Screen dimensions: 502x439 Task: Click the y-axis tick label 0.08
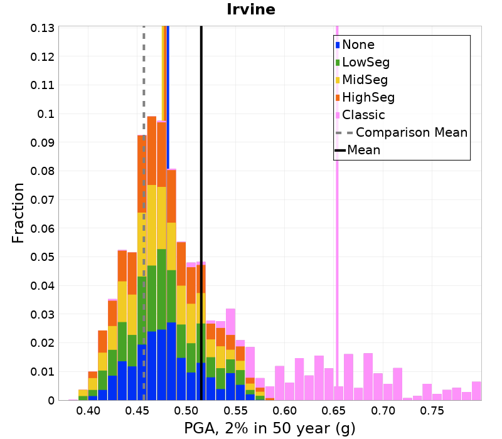pos(42,171)
